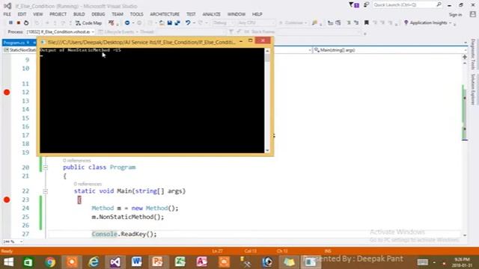Toggle the breakpoint on line 23
This screenshot has width=479, height=269.
[7, 200]
